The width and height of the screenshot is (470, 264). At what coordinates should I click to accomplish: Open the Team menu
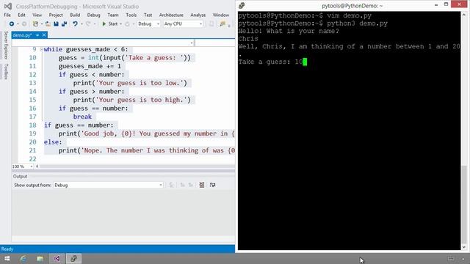click(112, 15)
